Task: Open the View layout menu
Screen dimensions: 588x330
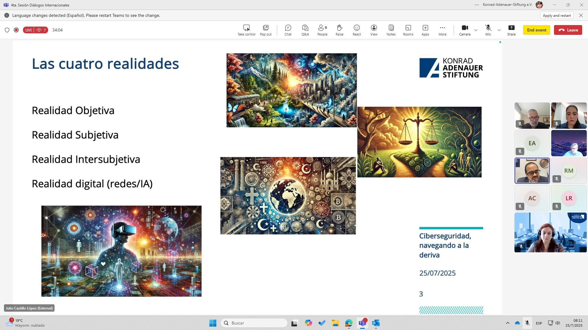Action: [374, 30]
